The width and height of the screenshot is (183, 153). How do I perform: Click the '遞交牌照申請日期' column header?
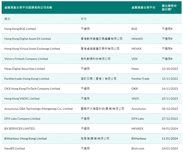(x=169, y=8)
